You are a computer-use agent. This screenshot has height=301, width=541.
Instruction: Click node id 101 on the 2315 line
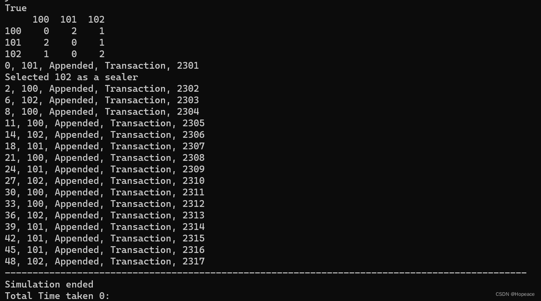[35, 238]
